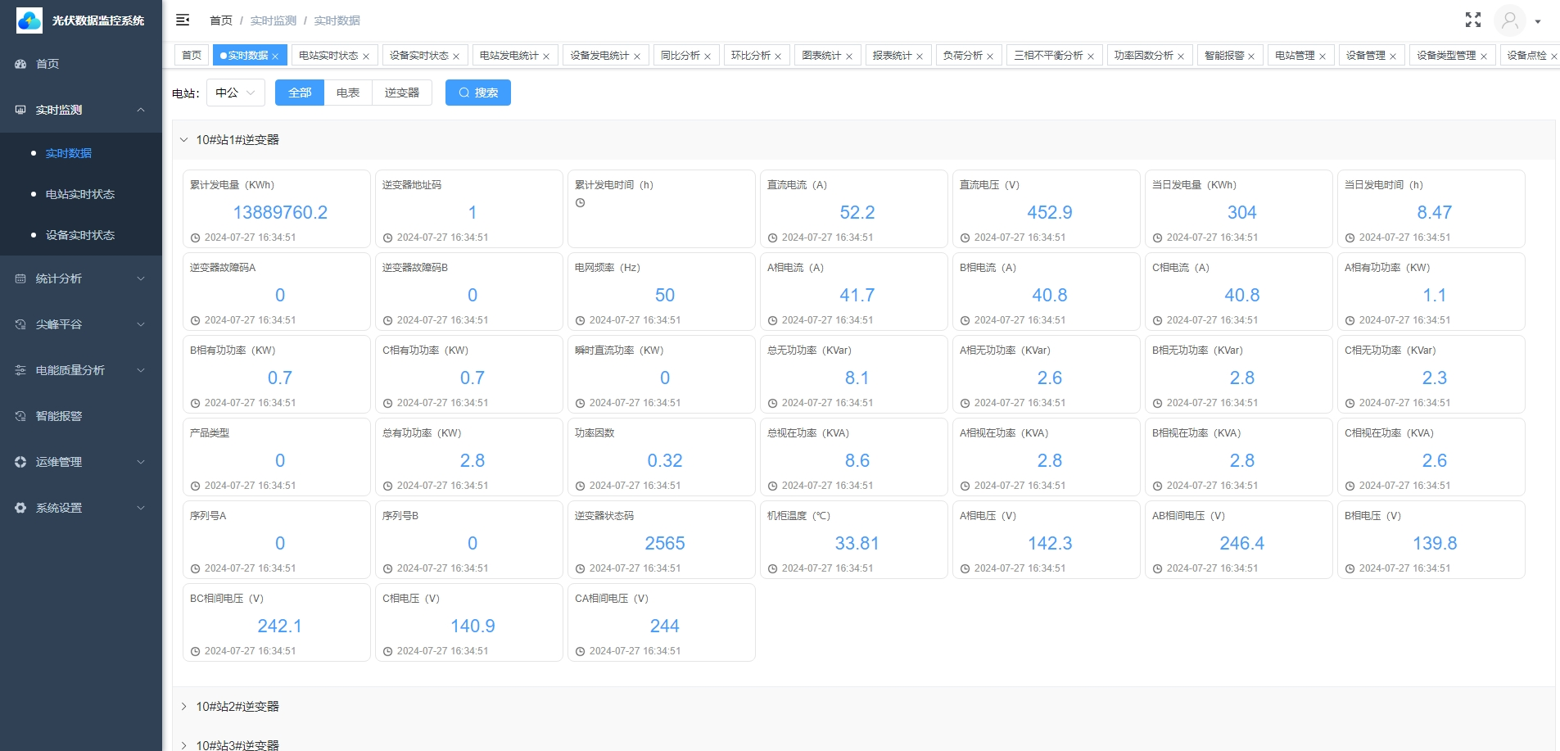Close the 负荷分析 tab
The height and width of the screenshot is (751, 1560).
(x=990, y=57)
